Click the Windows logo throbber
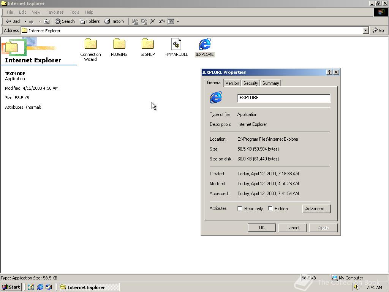 pos(381,12)
